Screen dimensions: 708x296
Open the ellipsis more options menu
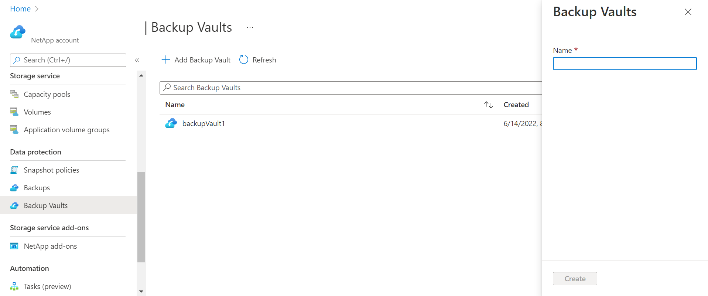[250, 27]
